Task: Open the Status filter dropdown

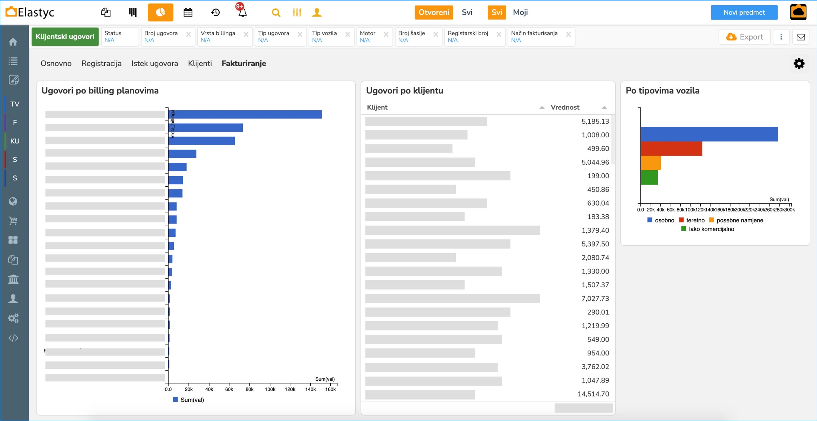Action: [x=119, y=37]
